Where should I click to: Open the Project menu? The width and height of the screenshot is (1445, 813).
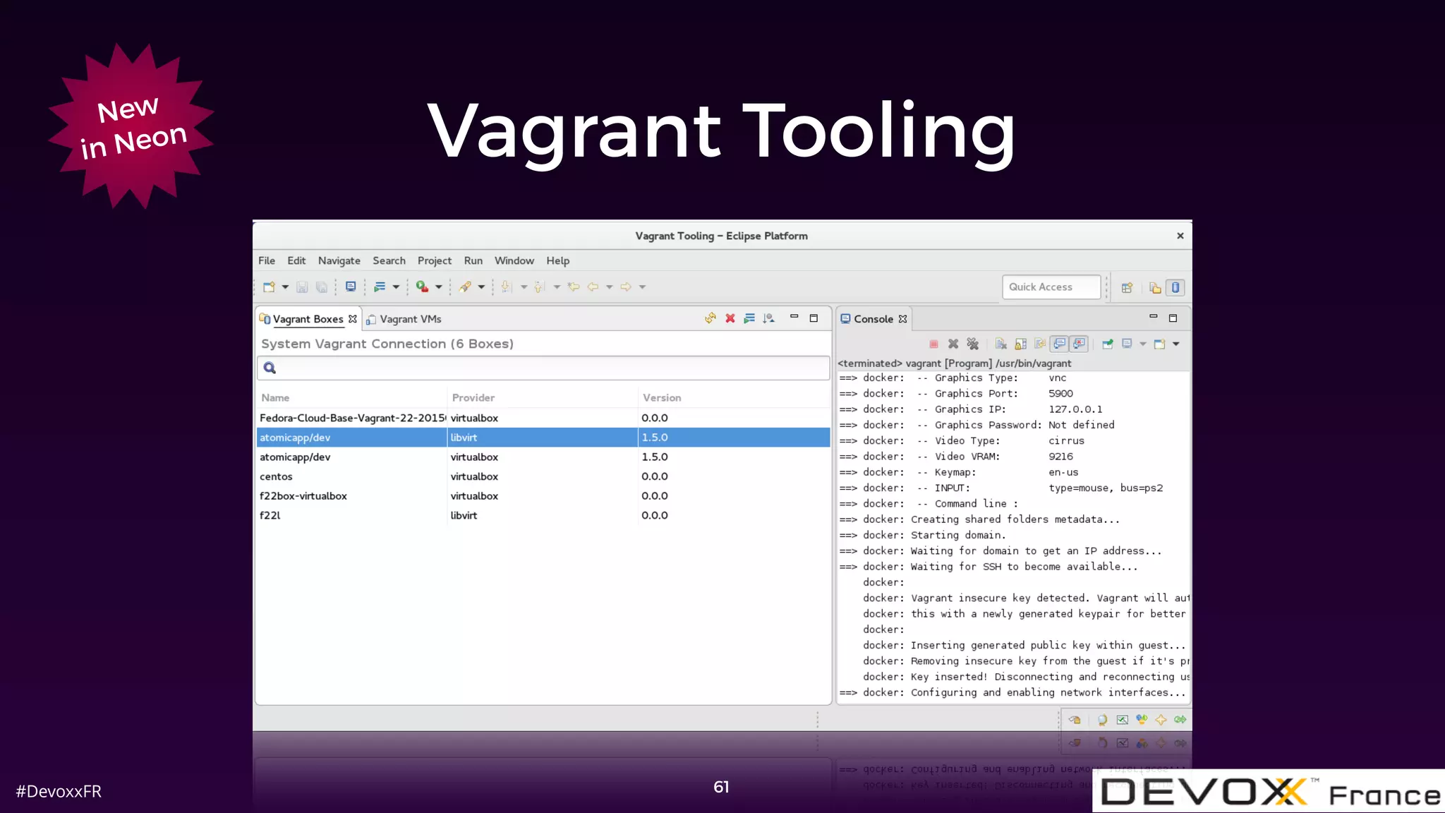[x=434, y=260]
